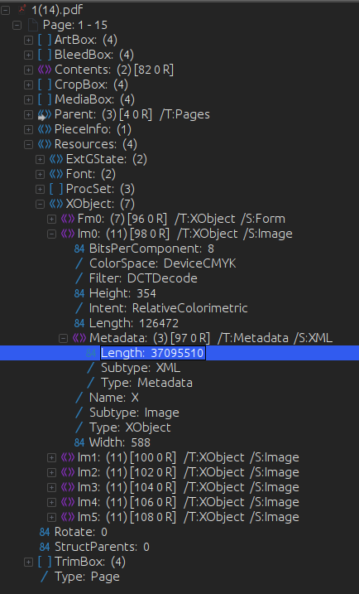The width and height of the screenshot is (359, 594).
Task: Expand the MediaBox entry
Action: tap(28, 99)
